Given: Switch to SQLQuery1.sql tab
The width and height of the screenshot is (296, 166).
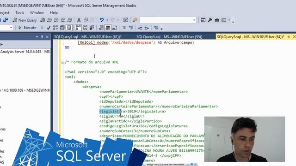Looking at the screenshot, I should (88, 37).
